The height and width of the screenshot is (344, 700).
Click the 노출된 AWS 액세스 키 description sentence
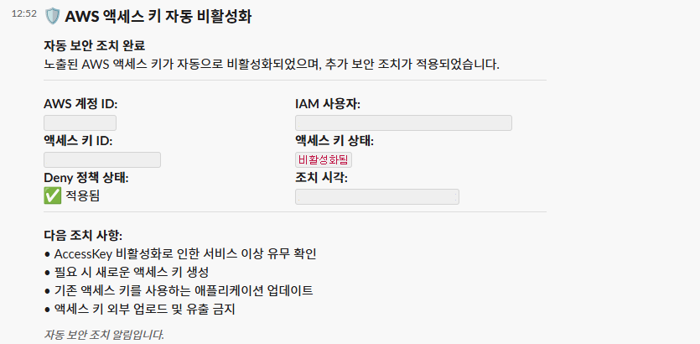tap(271, 64)
